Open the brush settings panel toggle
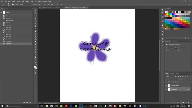 (13, 4)
